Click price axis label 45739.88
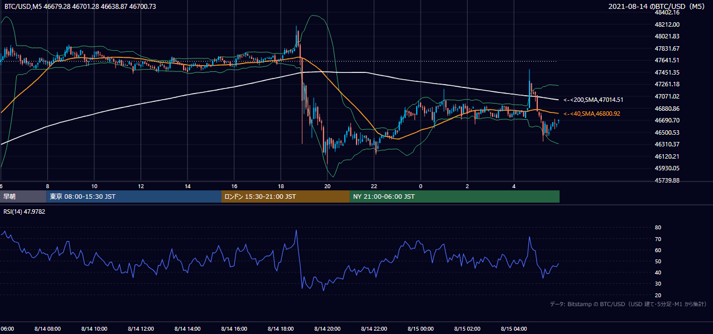 click(667, 180)
